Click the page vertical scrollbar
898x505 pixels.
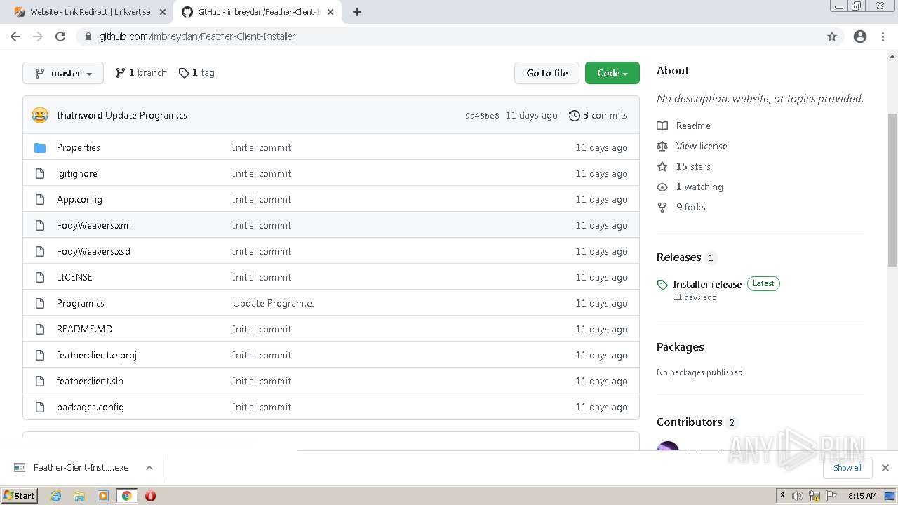pyautogui.click(x=892, y=189)
